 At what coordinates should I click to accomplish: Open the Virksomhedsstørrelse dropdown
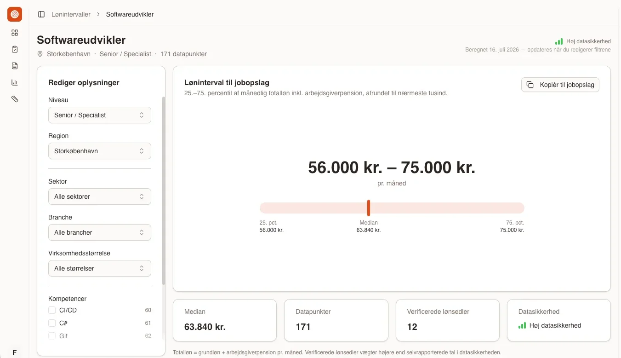pyautogui.click(x=100, y=268)
